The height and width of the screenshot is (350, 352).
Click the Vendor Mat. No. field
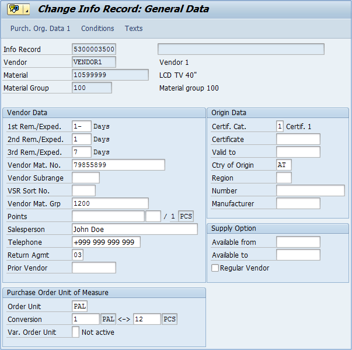pyautogui.click(x=118, y=165)
